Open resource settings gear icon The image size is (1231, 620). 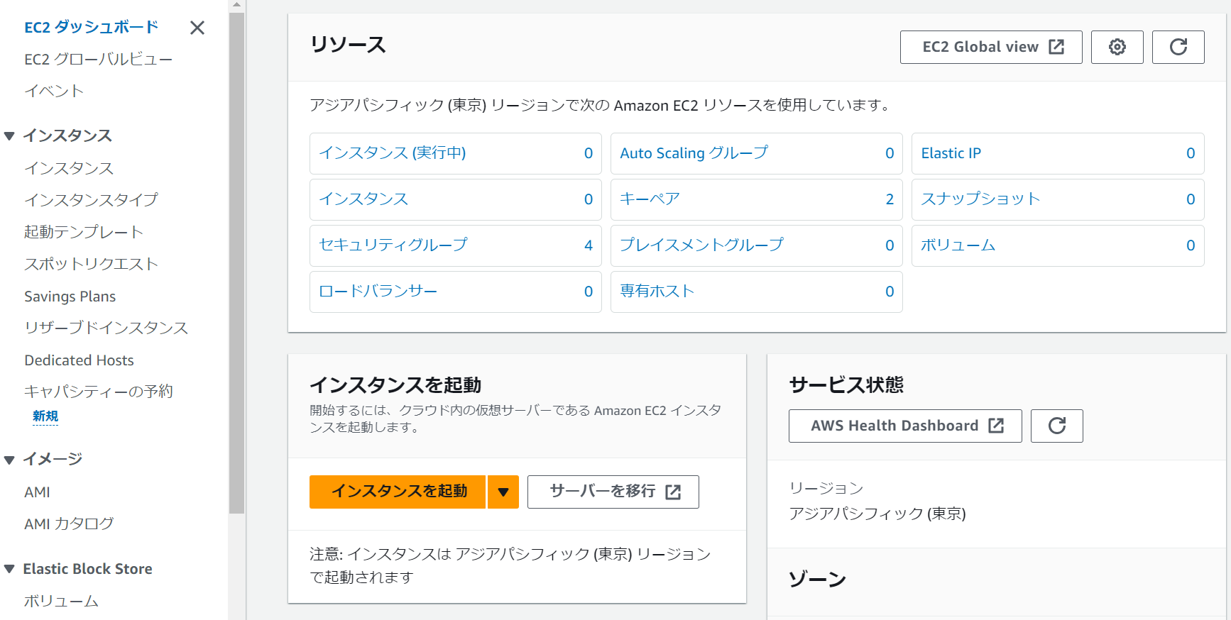pos(1117,47)
